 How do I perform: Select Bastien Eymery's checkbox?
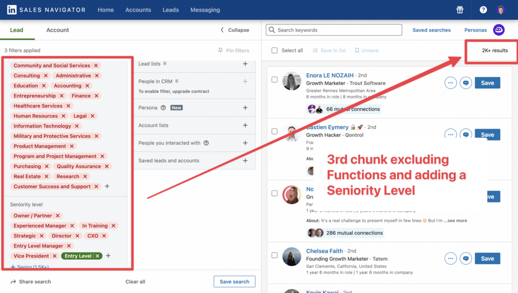tap(275, 131)
